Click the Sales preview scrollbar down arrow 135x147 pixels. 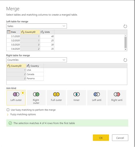click(126, 49)
